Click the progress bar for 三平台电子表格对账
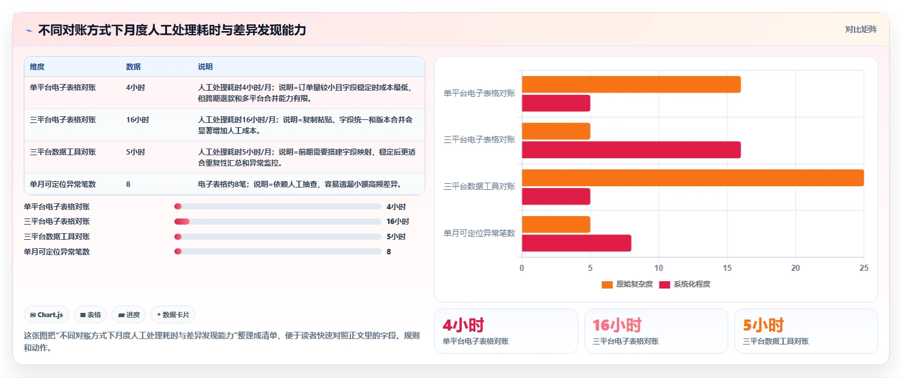 point(278,222)
